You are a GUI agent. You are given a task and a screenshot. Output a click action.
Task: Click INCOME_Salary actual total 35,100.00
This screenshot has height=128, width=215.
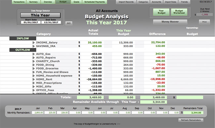[95, 43]
